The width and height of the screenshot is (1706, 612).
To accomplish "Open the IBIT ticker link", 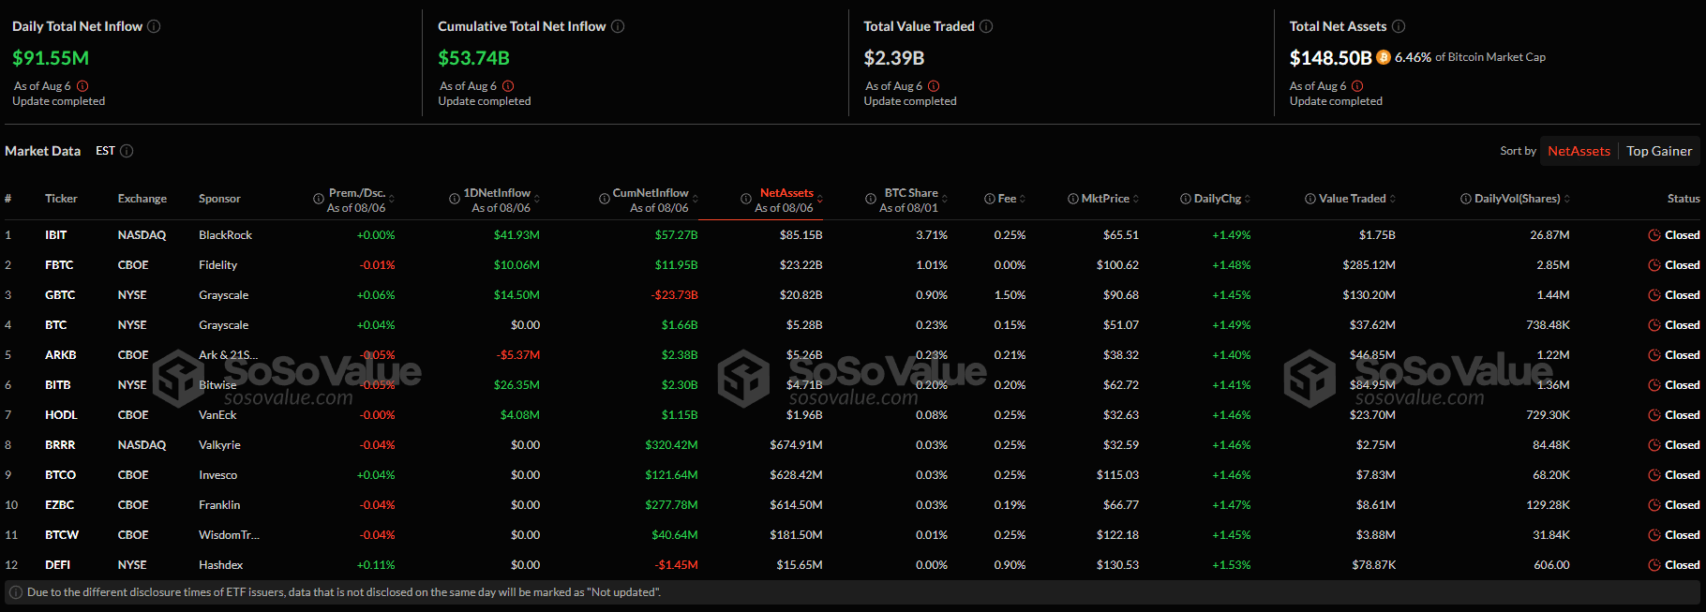I will 55,235.
